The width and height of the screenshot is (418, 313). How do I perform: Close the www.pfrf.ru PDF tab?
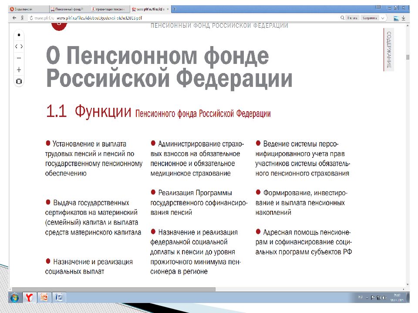[x=168, y=9]
